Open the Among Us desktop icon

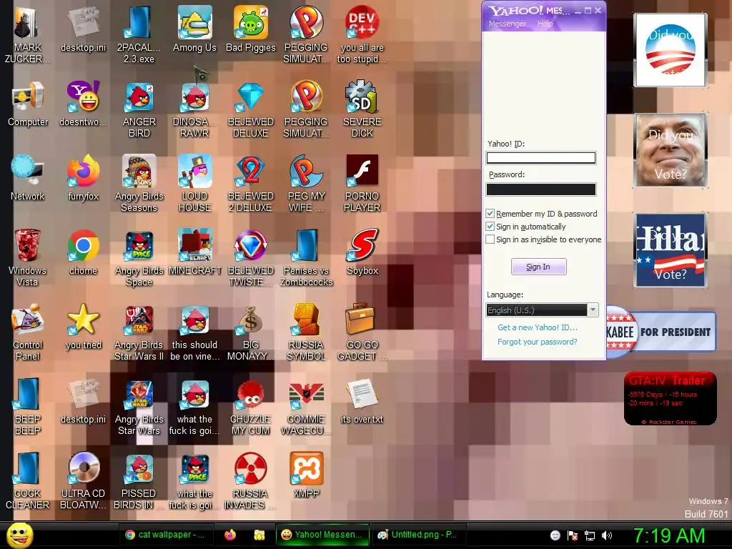[194, 29]
